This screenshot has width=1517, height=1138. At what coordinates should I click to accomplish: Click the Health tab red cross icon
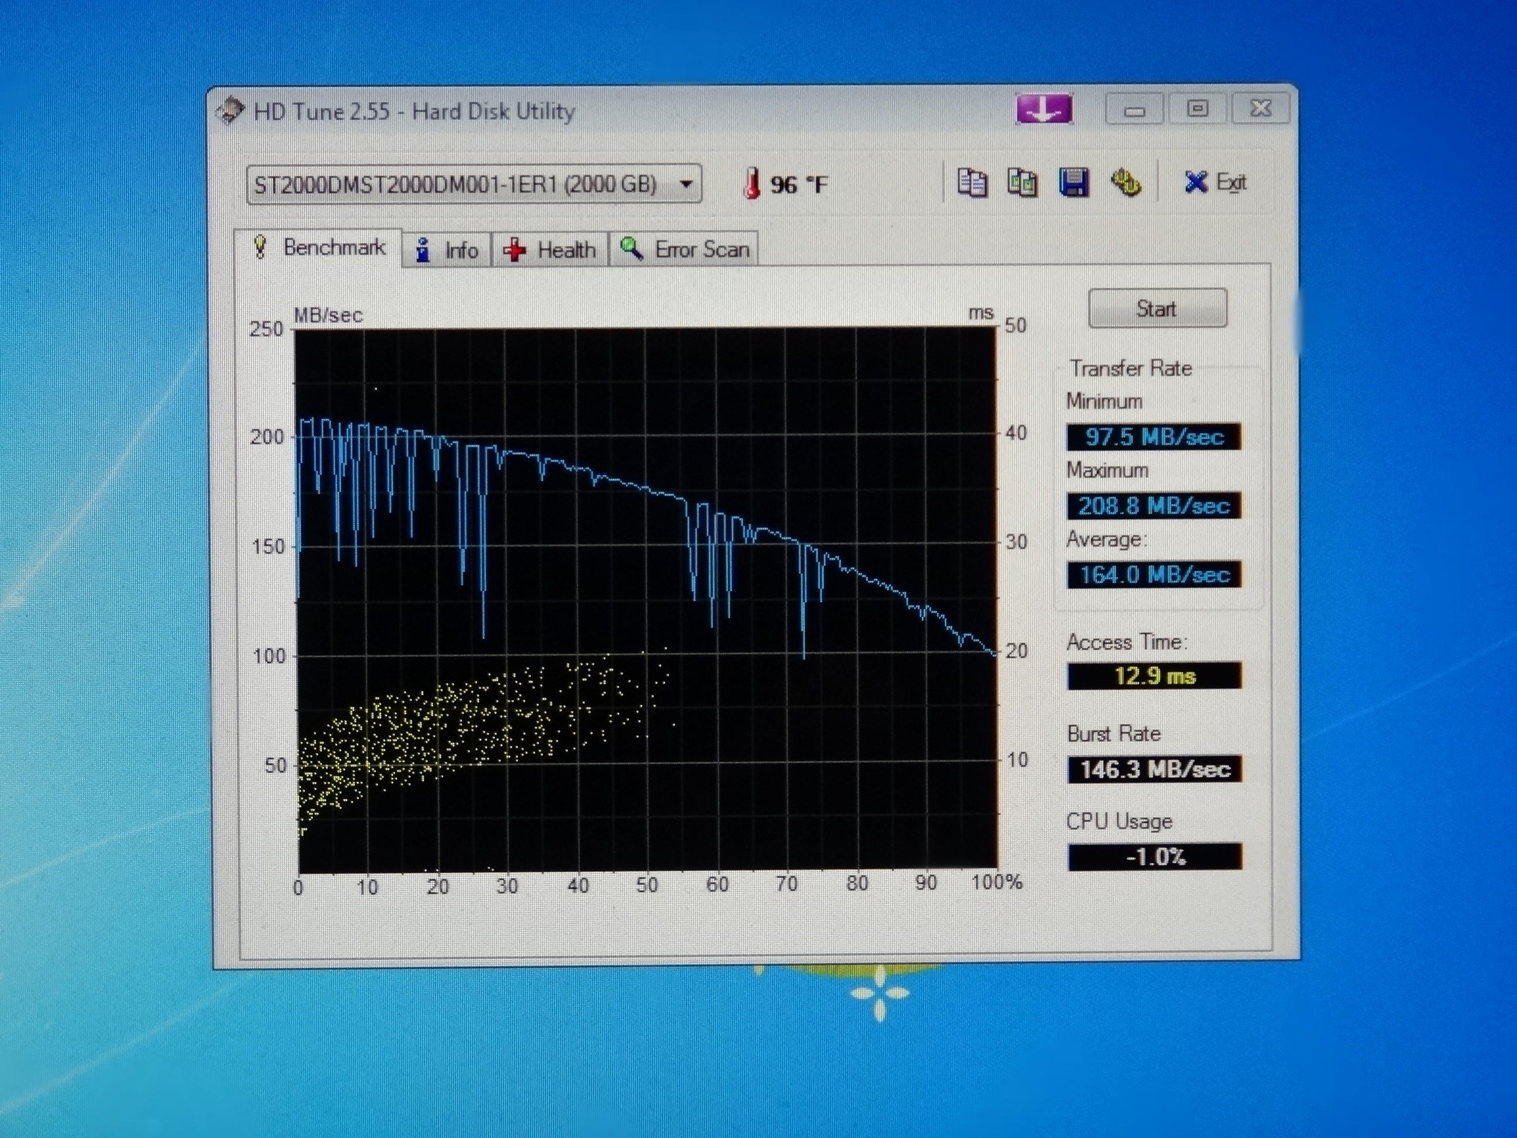pos(514,251)
